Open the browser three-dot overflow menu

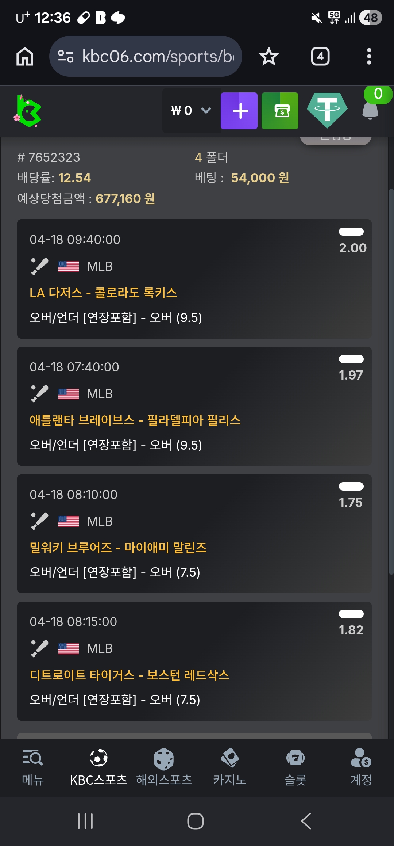(369, 57)
